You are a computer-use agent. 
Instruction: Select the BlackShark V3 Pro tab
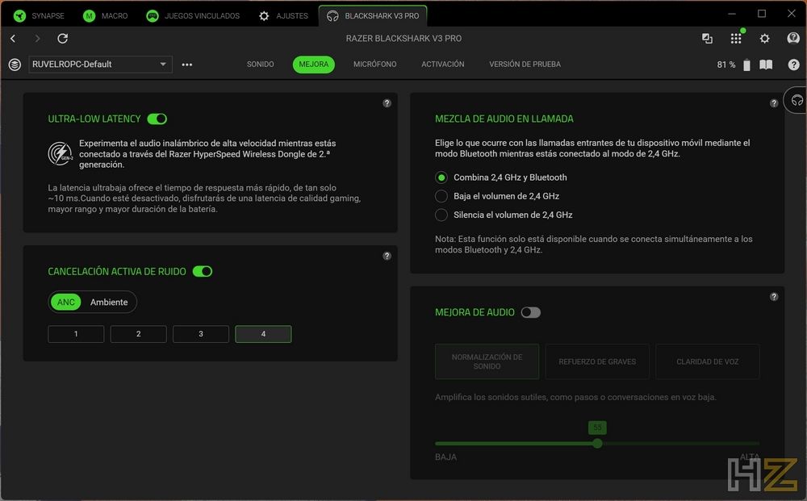pos(373,16)
